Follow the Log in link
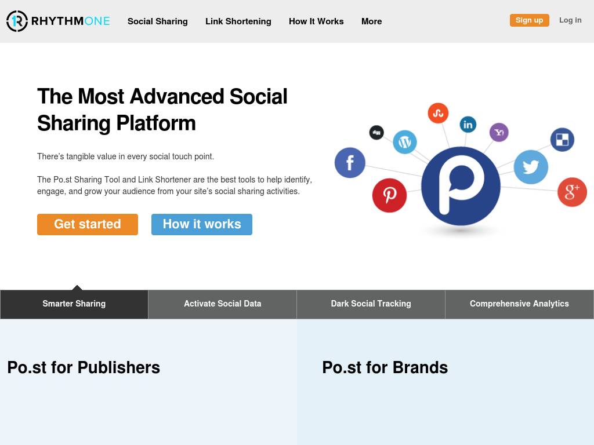This screenshot has height=445, width=594. (x=570, y=20)
